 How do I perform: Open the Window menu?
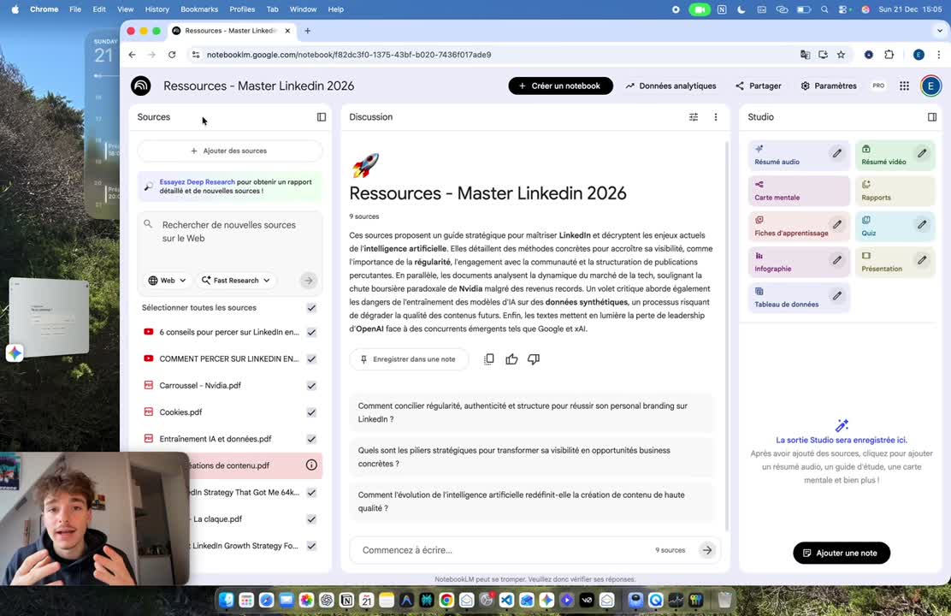coord(303,9)
